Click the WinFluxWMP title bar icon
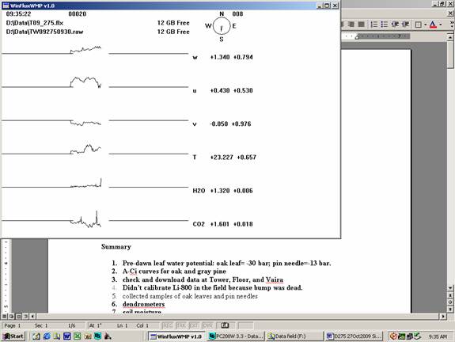455x342 pixels. [x=6, y=6]
